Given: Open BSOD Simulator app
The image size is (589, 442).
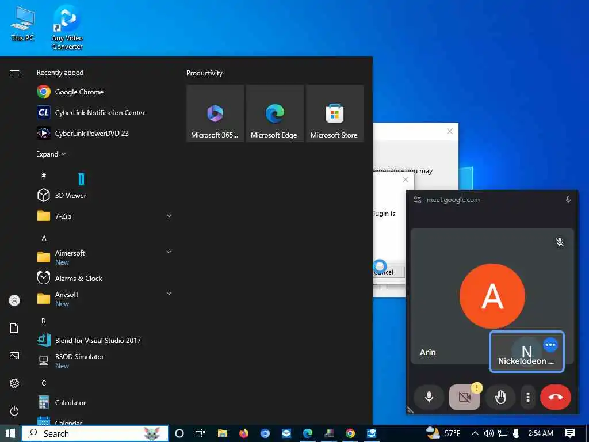Looking at the screenshot, I should click(105, 361).
